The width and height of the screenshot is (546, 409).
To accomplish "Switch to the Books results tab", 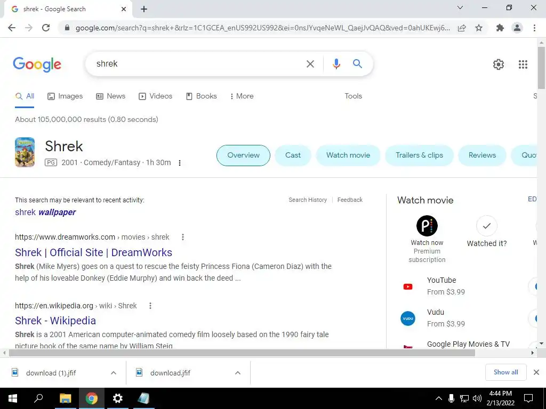I will (201, 96).
